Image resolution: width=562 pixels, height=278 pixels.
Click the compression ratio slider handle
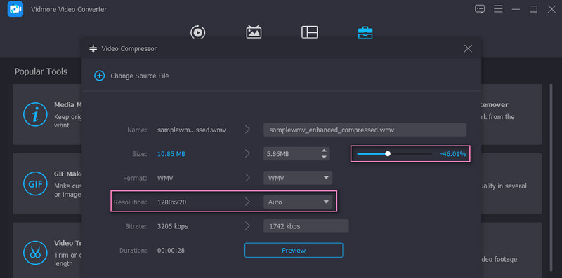388,154
